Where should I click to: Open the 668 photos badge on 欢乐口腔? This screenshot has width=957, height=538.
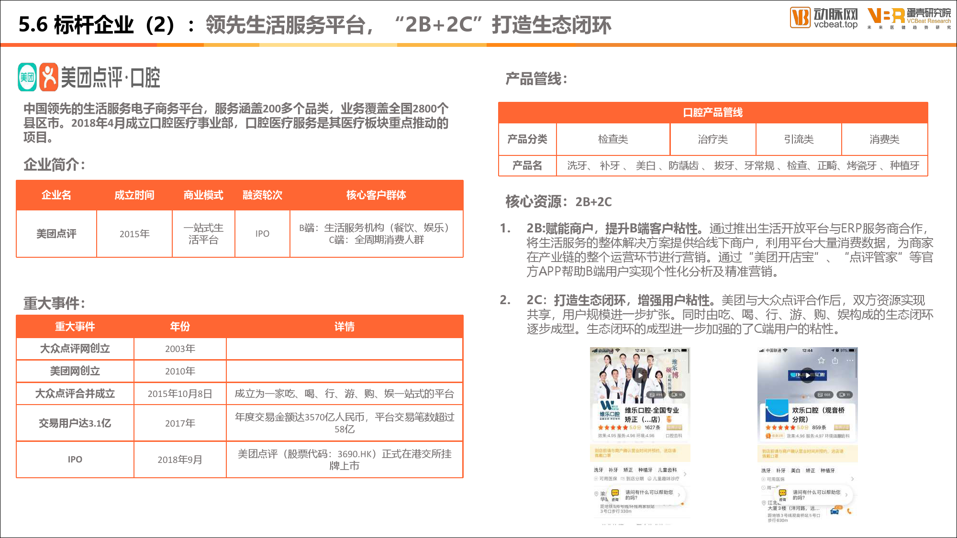click(823, 395)
